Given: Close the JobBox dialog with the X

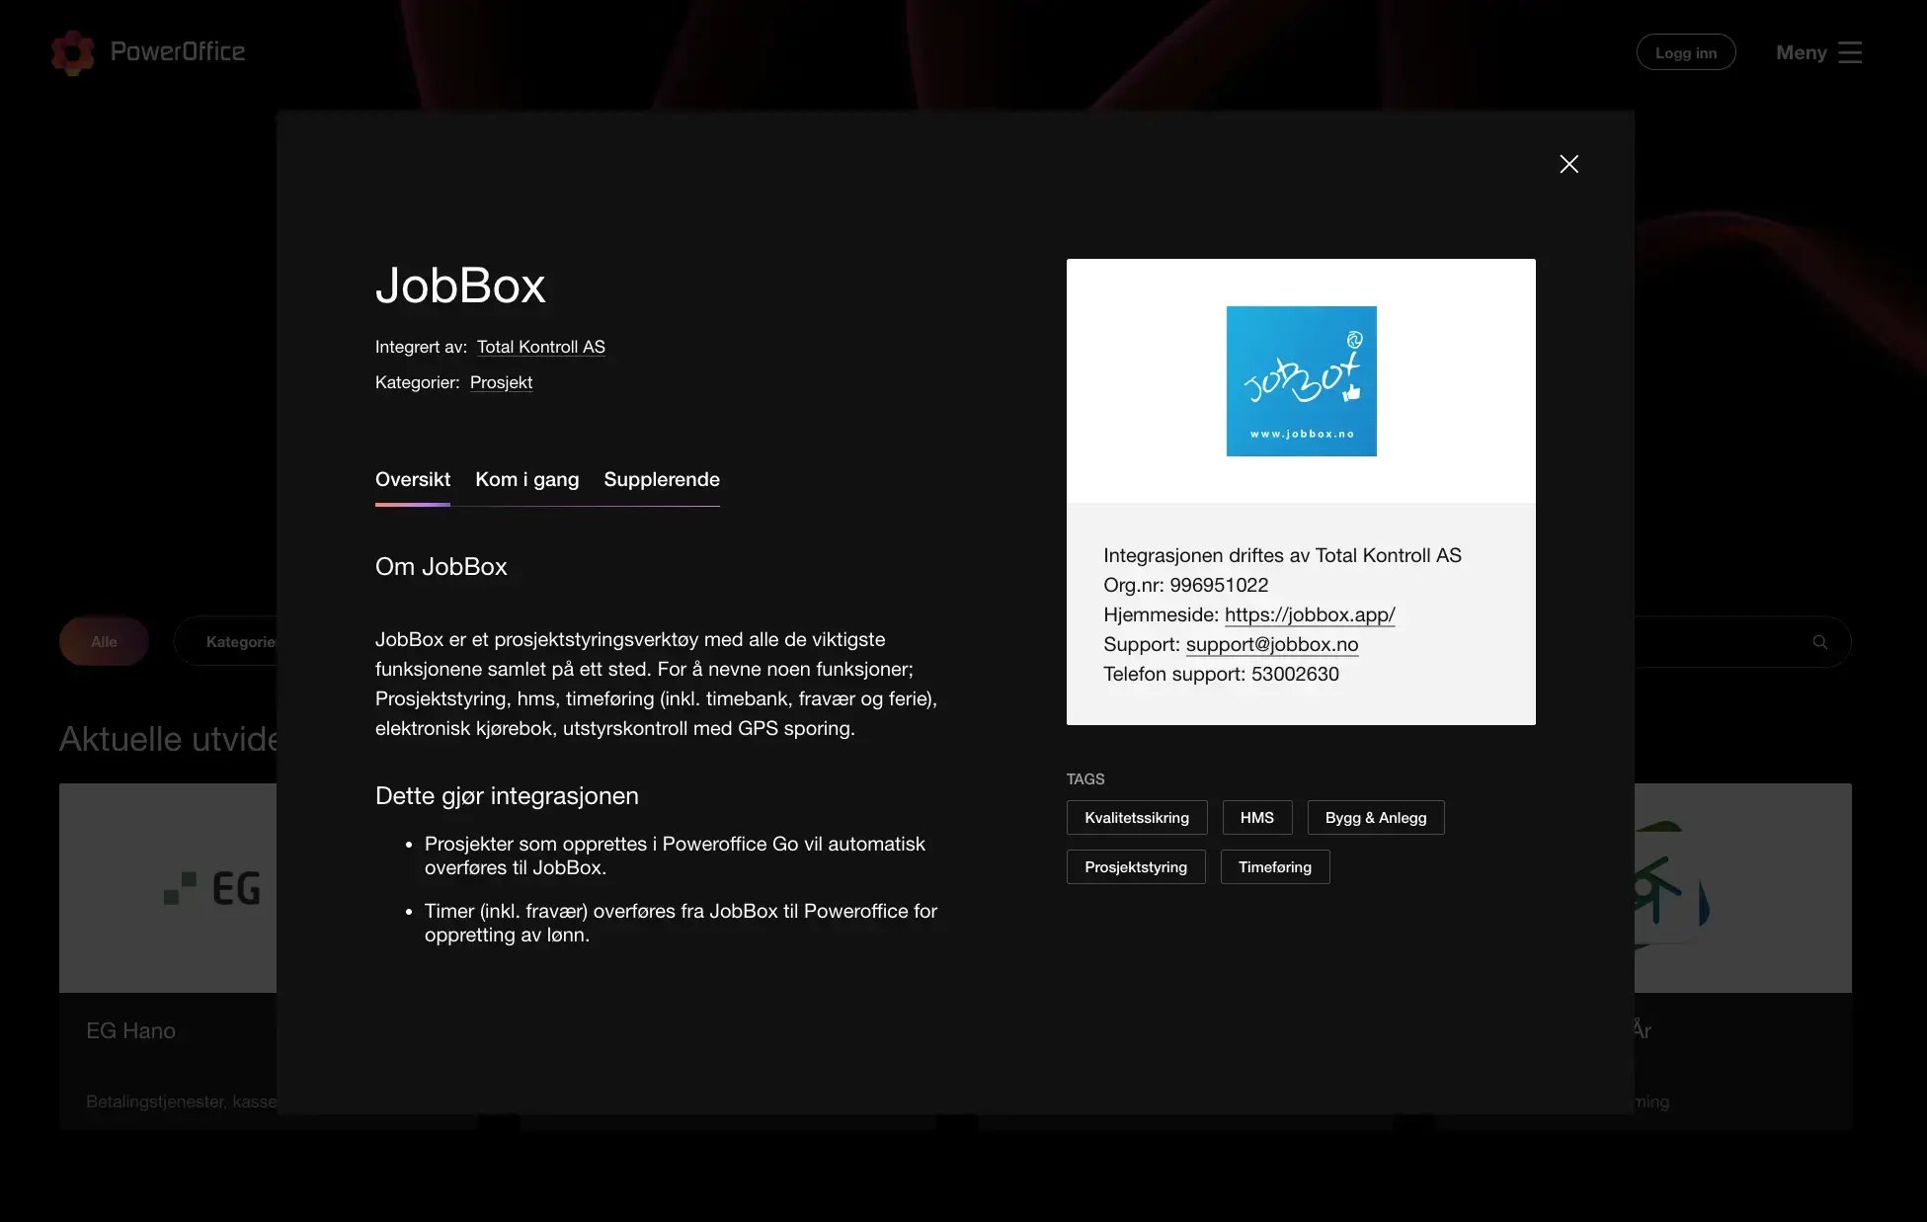Looking at the screenshot, I should [x=1568, y=164].
